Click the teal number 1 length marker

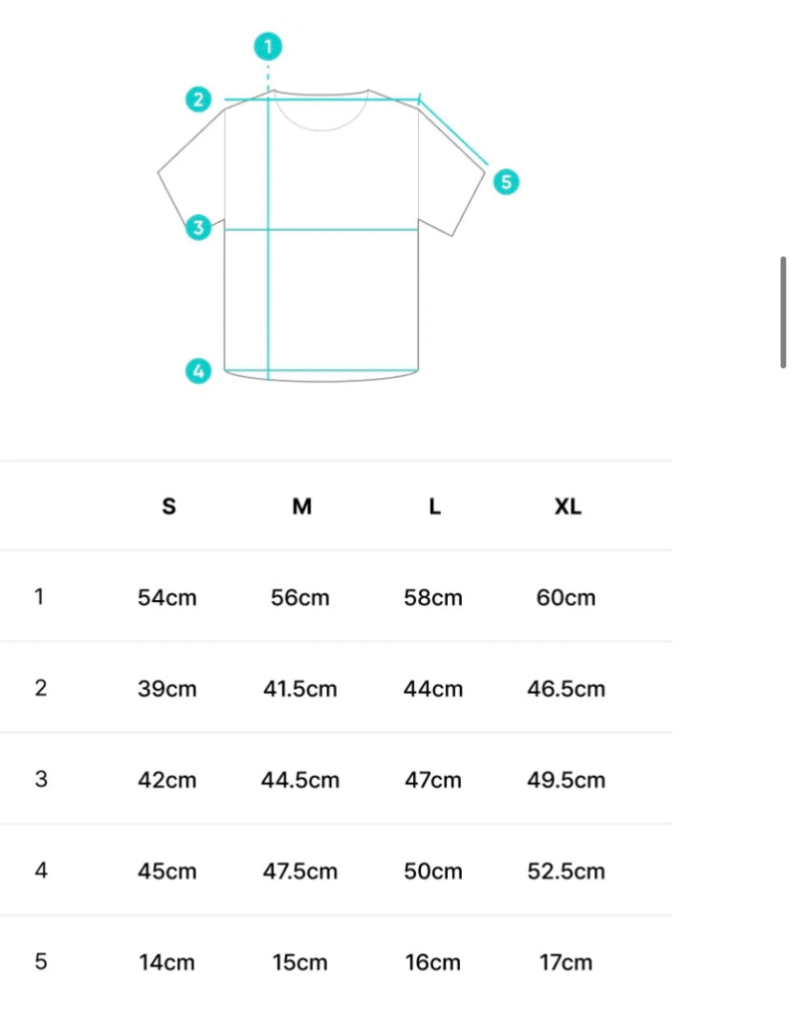pyautogui.click(x=268, y=46)
